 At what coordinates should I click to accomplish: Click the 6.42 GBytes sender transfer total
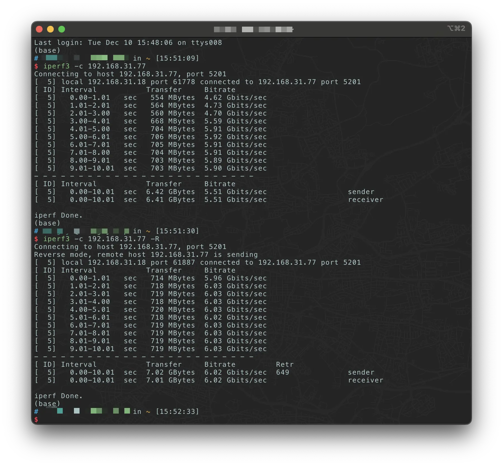coord(170,192)
